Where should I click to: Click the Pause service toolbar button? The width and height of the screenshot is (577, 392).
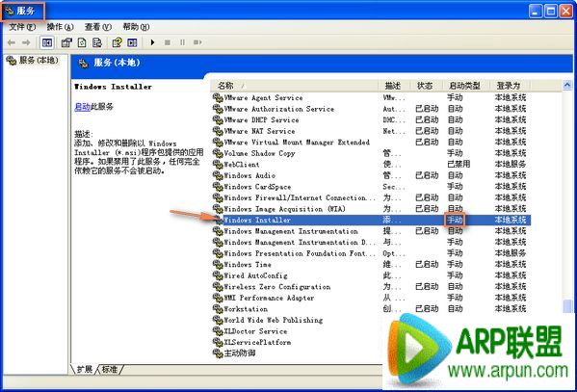(x=182, y=42)
